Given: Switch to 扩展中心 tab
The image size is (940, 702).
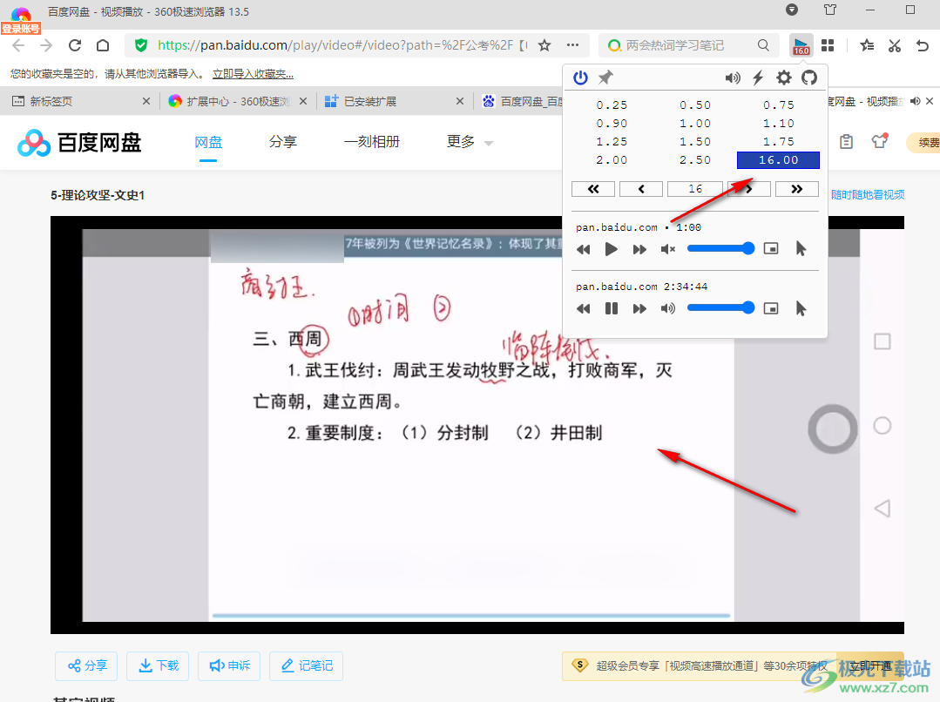Looking at the screenshot, I should 238,101.
